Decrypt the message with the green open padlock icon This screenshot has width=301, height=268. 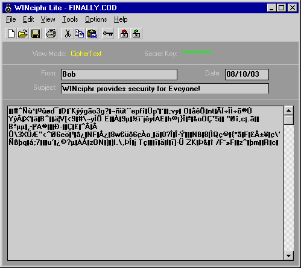[136, 34]
